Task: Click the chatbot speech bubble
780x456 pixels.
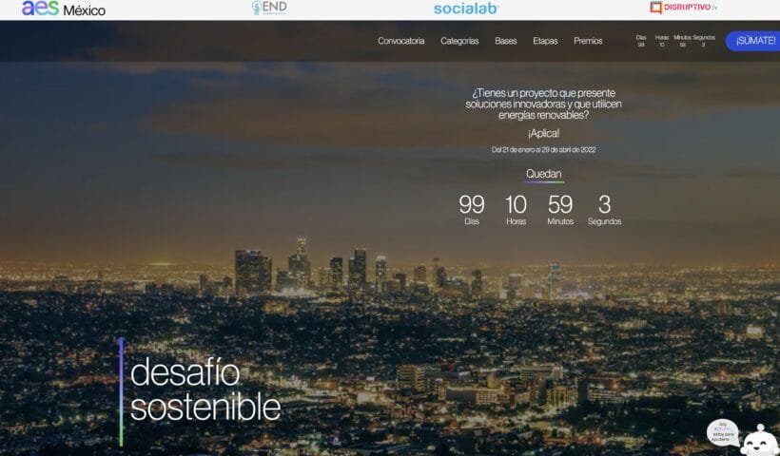Action: [x=722, y=432]
